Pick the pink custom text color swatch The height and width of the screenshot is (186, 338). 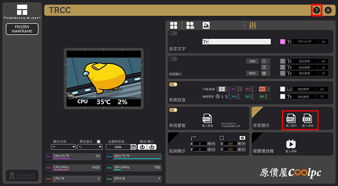(282, 42)
